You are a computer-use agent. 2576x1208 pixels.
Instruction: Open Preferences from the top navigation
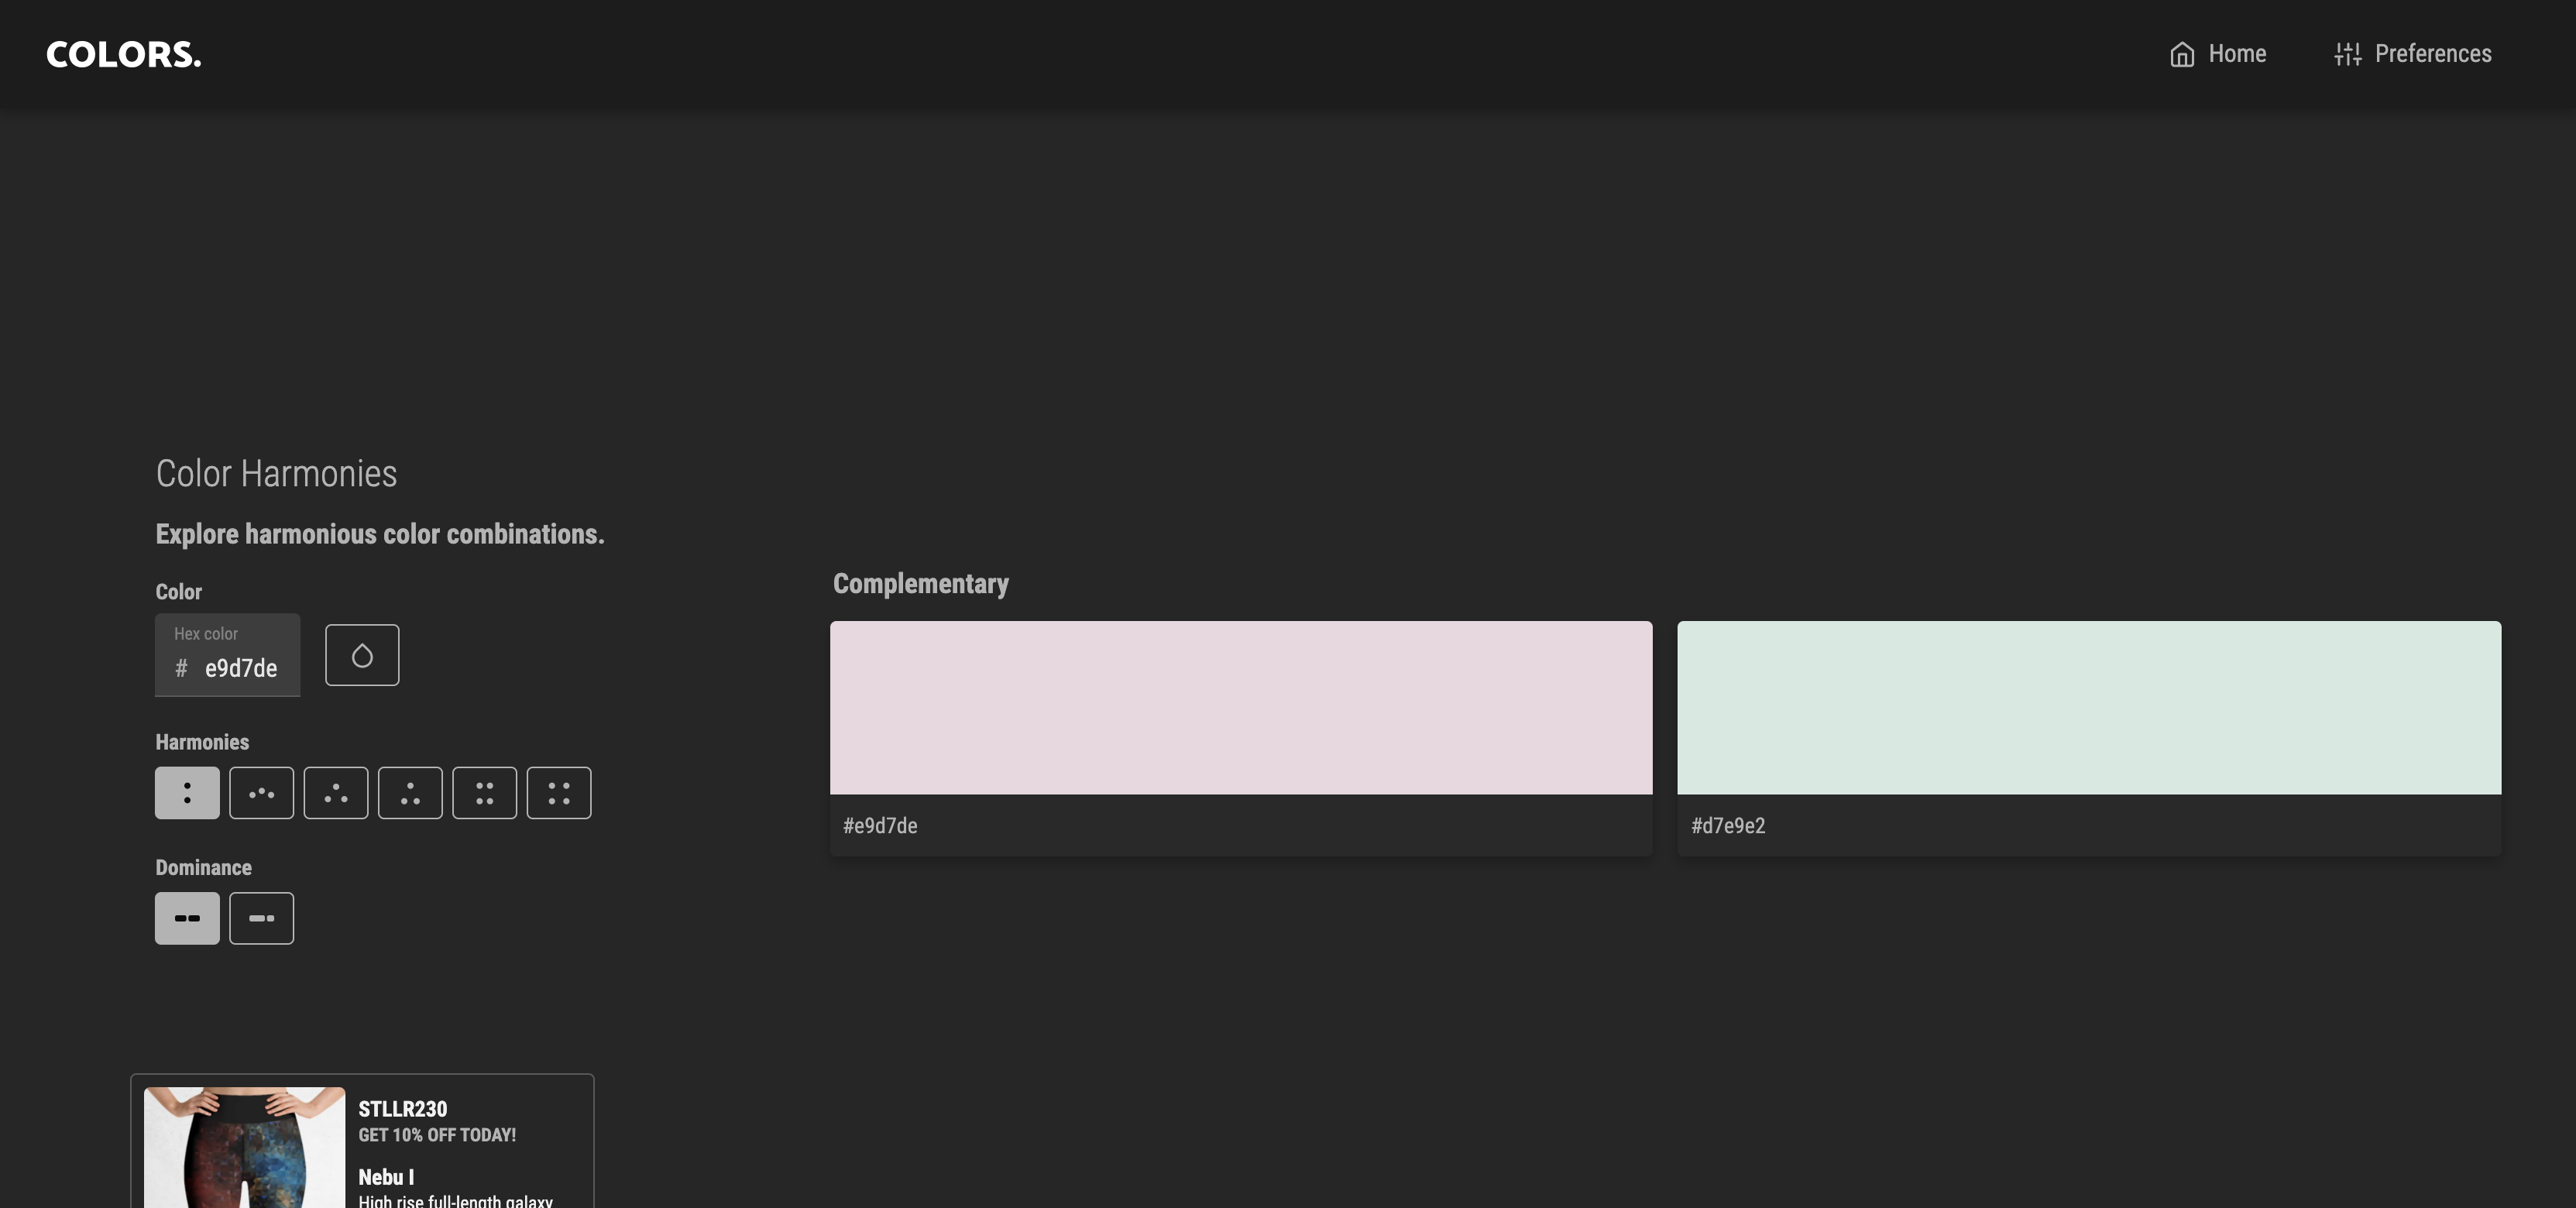pos(2432,54)
